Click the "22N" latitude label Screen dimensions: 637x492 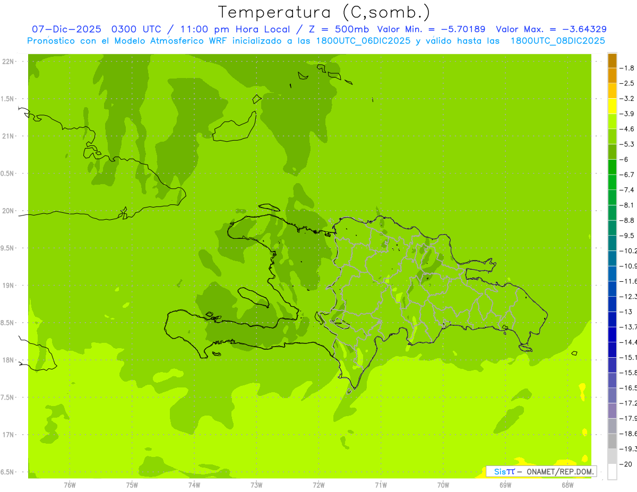pos(7,62)
